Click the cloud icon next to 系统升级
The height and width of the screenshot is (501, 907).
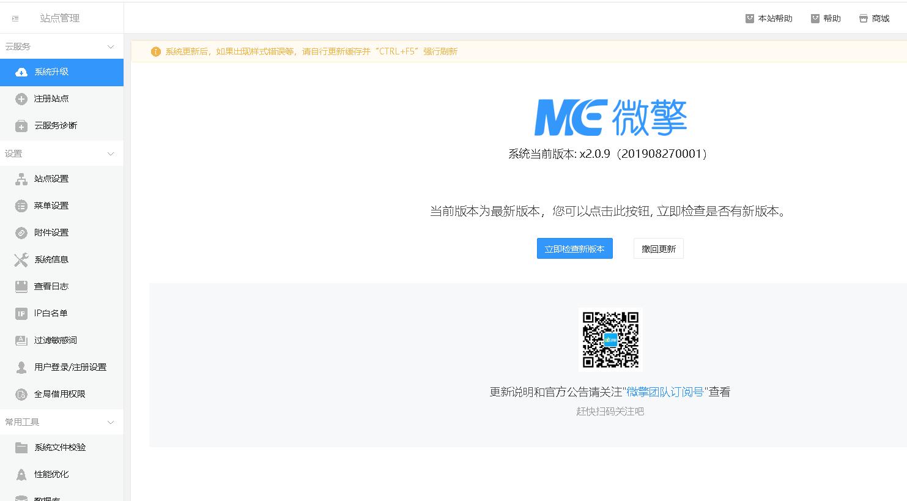click(21, 72)
